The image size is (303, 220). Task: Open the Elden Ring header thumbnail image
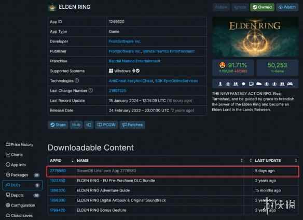(x=255, y=37)
